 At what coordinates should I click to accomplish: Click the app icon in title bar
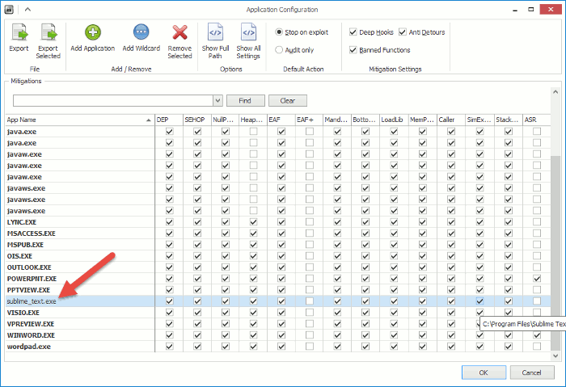point(9,10)
